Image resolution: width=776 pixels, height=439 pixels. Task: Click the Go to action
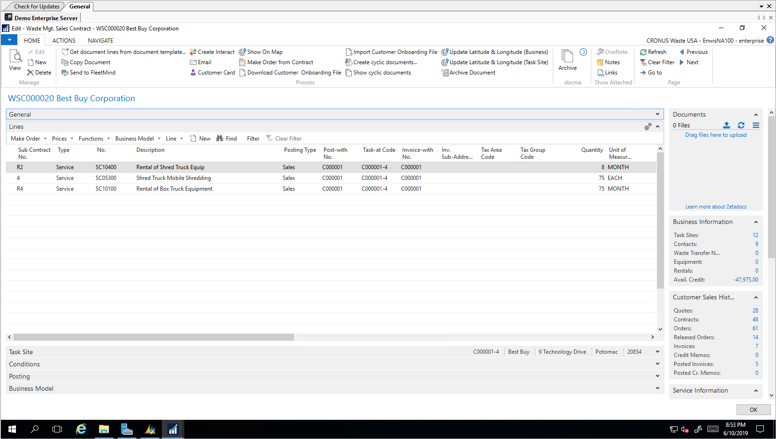(651, 73)
